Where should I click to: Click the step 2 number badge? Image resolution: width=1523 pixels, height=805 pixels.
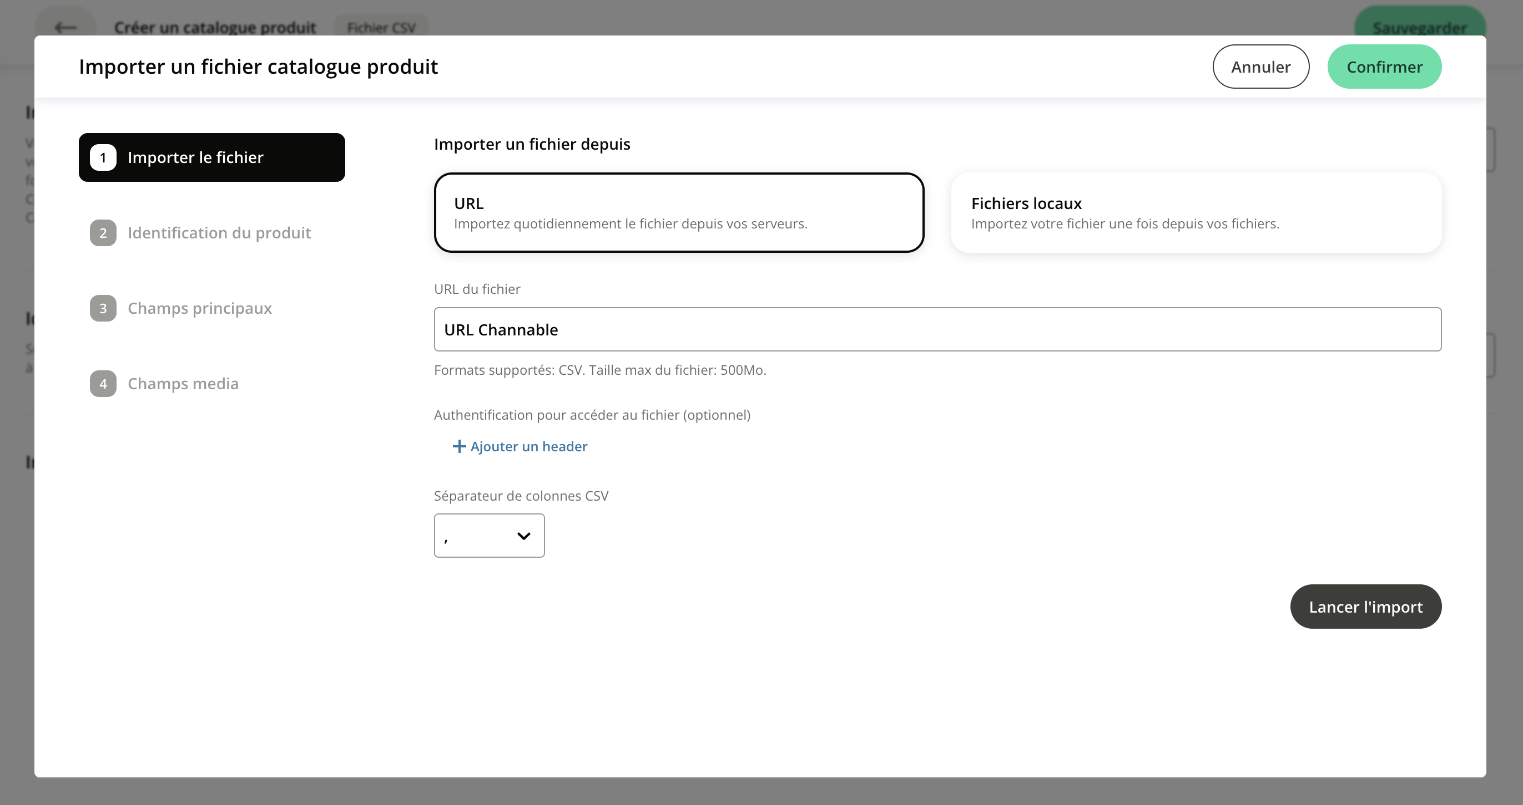pyautogui.click(x=103, y=233)
